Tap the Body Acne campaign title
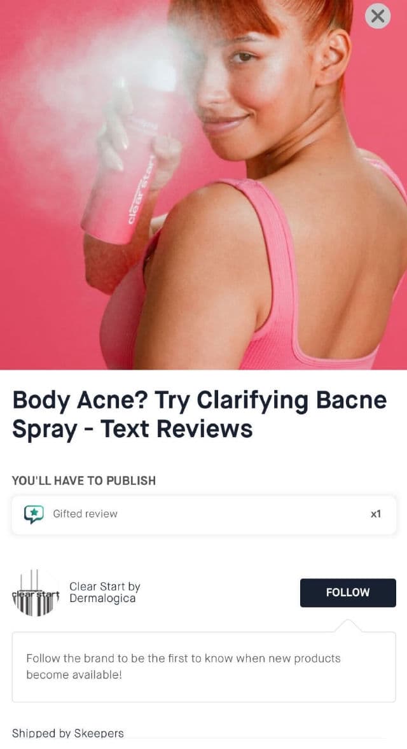This screenshot has height=749, width=407. 200,414
